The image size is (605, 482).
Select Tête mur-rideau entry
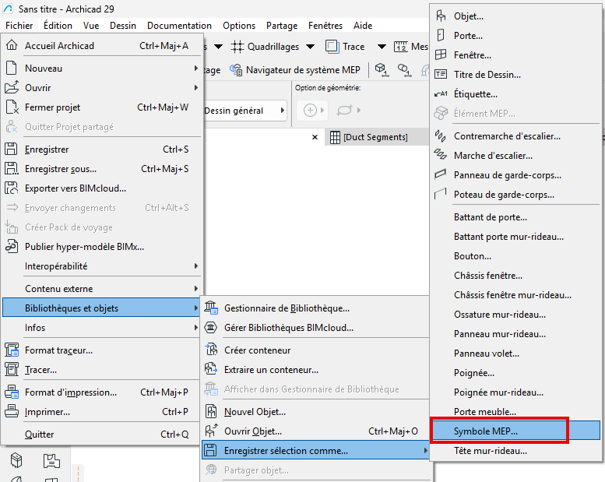click(x=516, y=450)
